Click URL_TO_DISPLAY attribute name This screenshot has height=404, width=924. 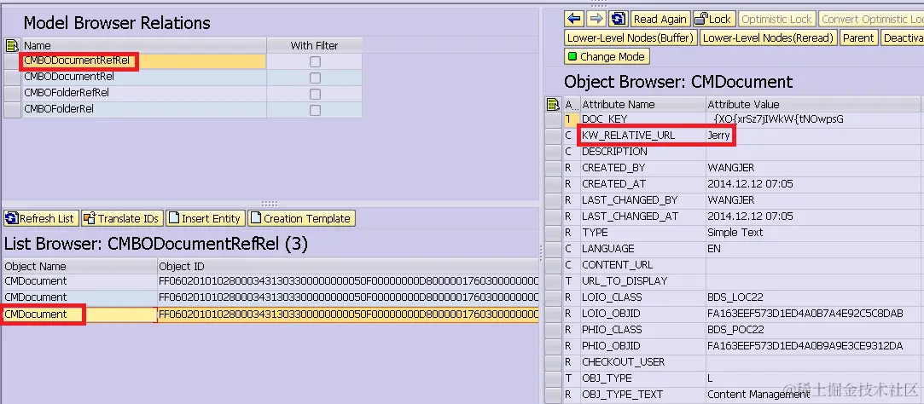click(x=625, y=281)
